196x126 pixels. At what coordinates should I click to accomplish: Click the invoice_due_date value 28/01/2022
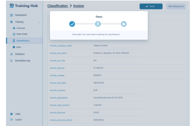click(99, 83)
